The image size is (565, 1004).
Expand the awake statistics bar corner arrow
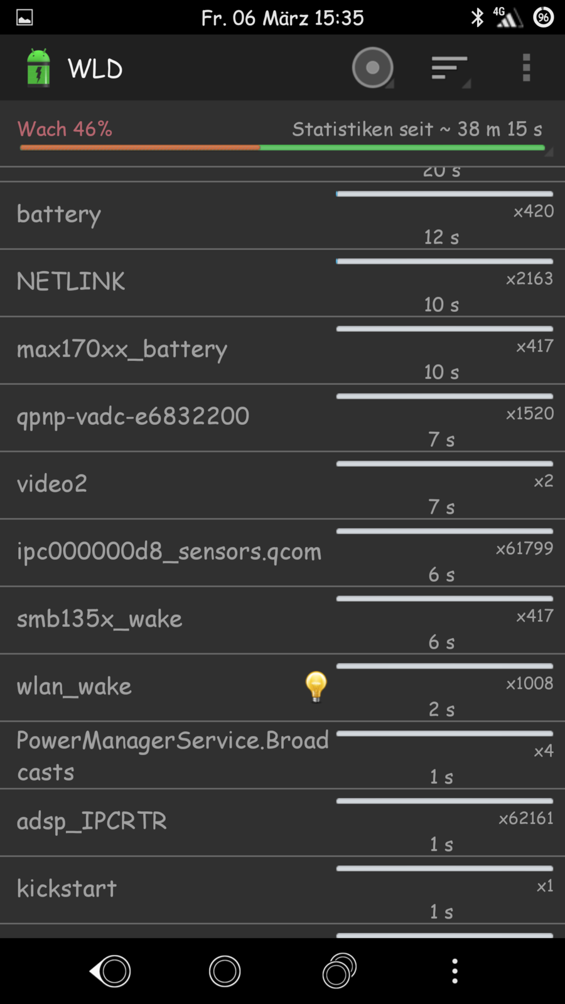pyautogui.click(x=548, y=152)
